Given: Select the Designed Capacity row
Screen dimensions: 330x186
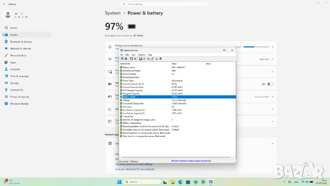Looking at the screenshot, I should pos(177,94).
